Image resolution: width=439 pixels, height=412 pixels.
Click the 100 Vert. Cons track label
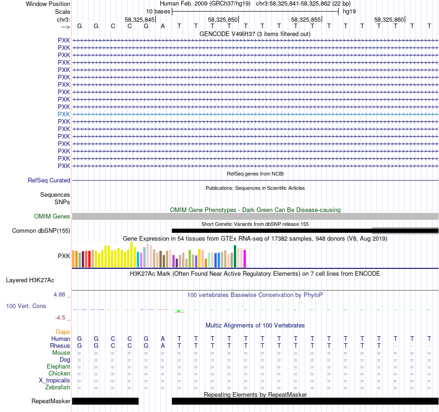(x=26, y=306)
